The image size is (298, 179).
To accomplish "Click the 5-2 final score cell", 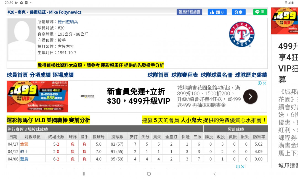I will pyautogui.click(x=56, y=144).
